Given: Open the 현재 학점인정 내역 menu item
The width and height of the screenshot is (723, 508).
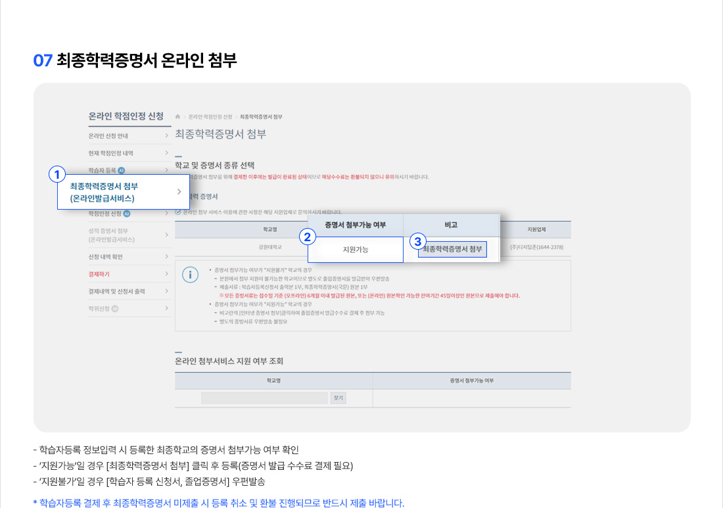Looking at the screenshot, I should pos(128,153).
